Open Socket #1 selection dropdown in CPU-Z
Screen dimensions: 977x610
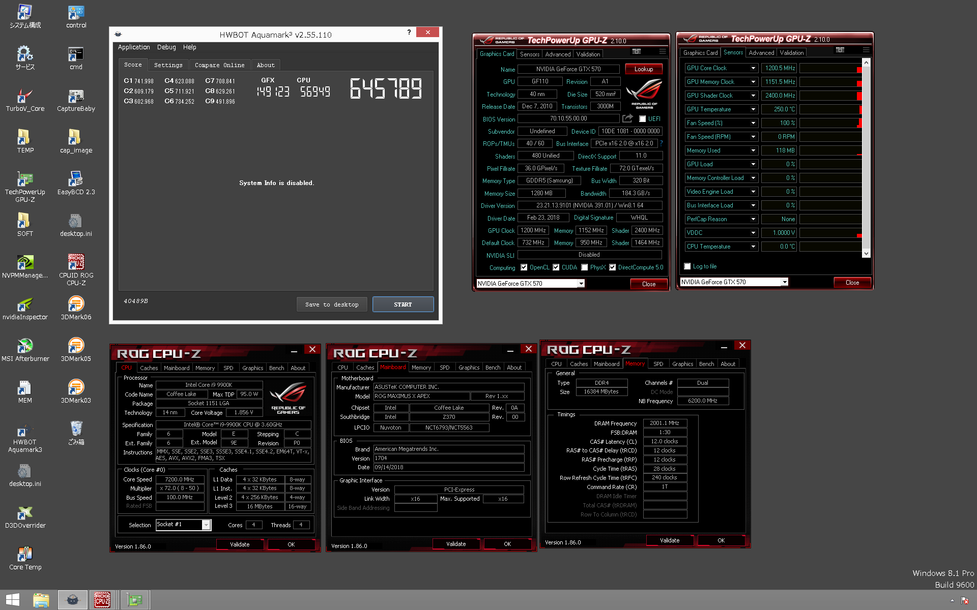tap(206, 525)
